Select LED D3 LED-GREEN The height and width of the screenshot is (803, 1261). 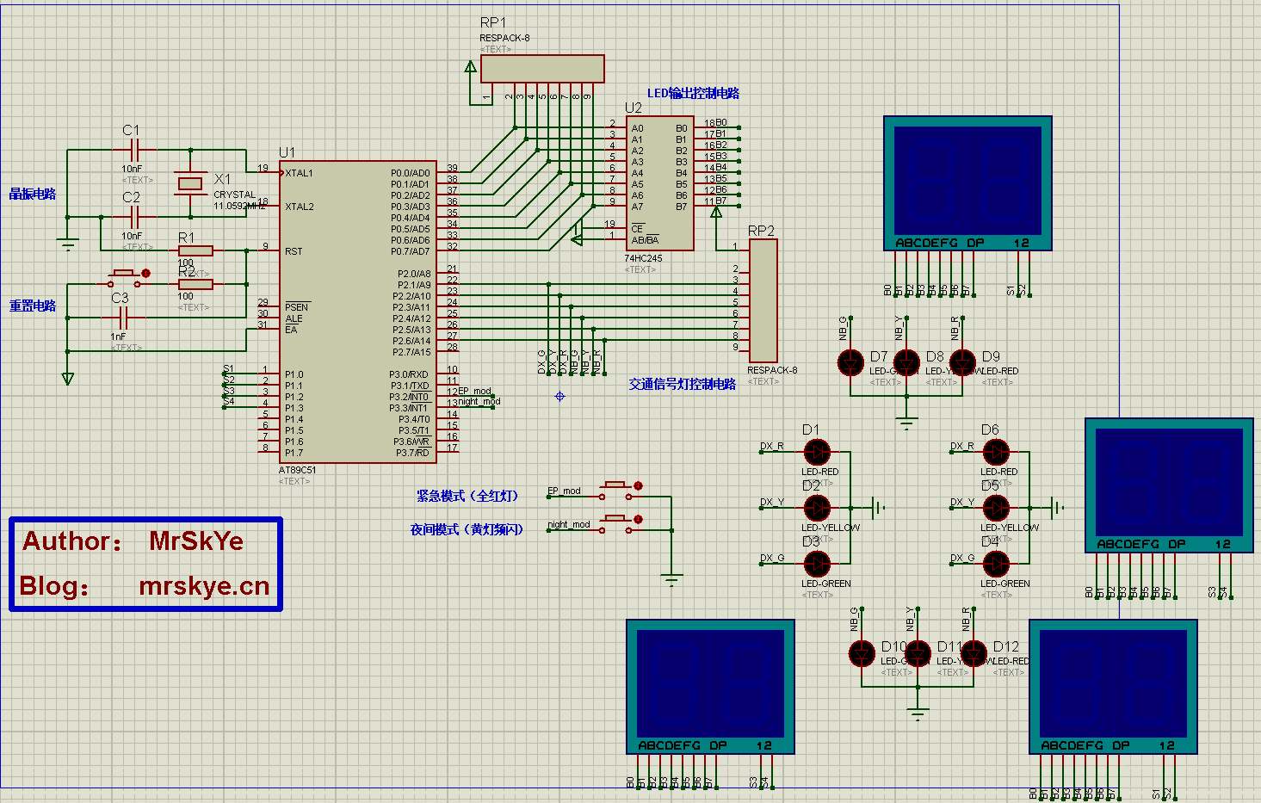click(817, 563)
